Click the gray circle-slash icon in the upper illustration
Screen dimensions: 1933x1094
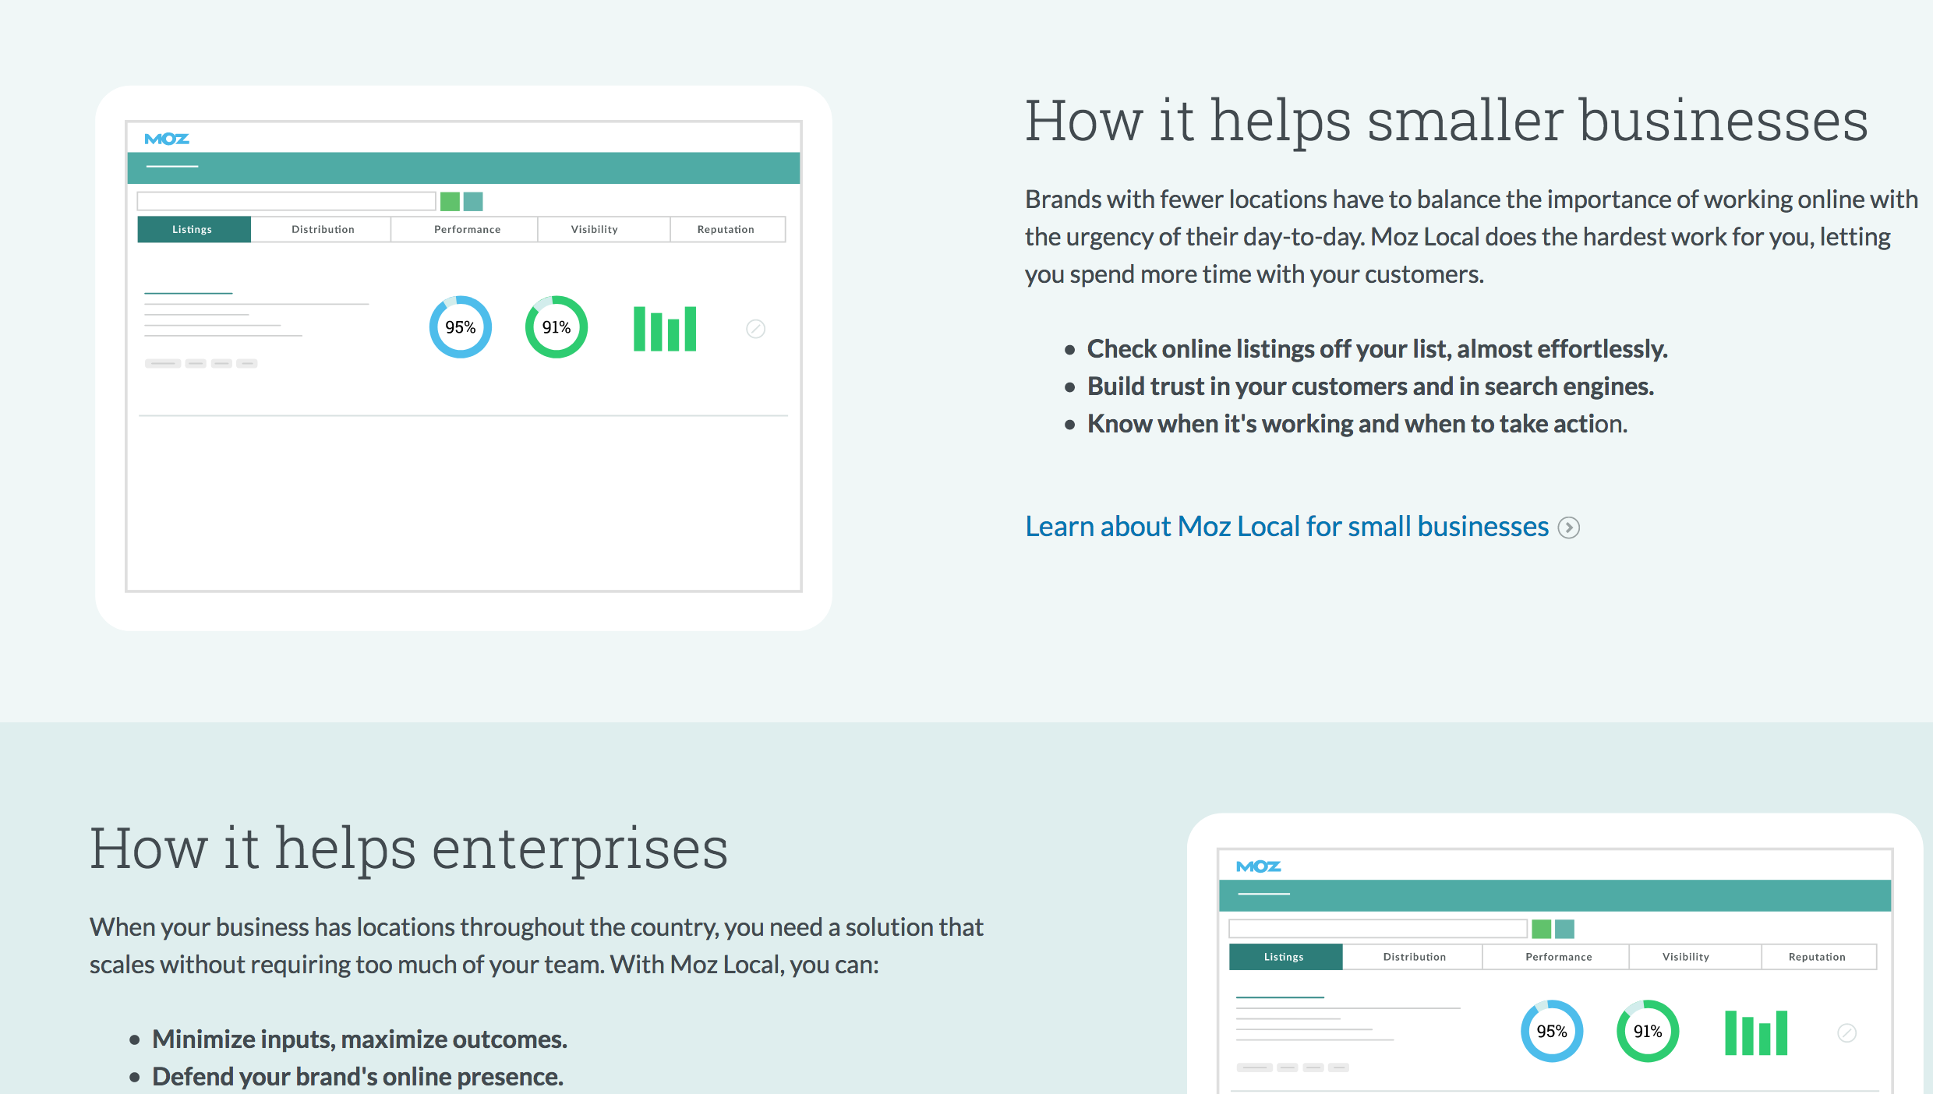pyautogui.click(x=755, y=329)
